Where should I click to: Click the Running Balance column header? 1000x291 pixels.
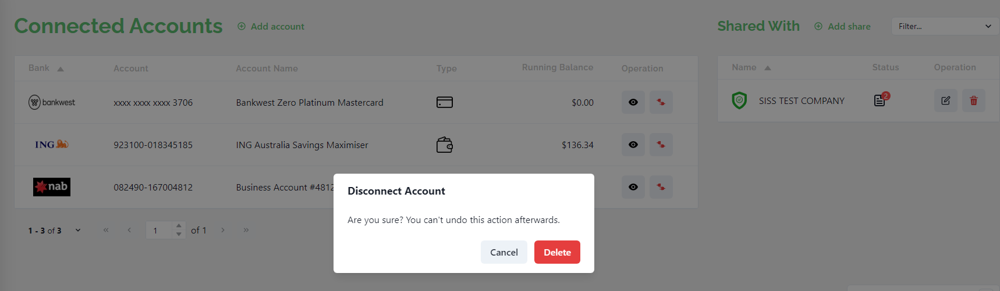click(557, 67)
